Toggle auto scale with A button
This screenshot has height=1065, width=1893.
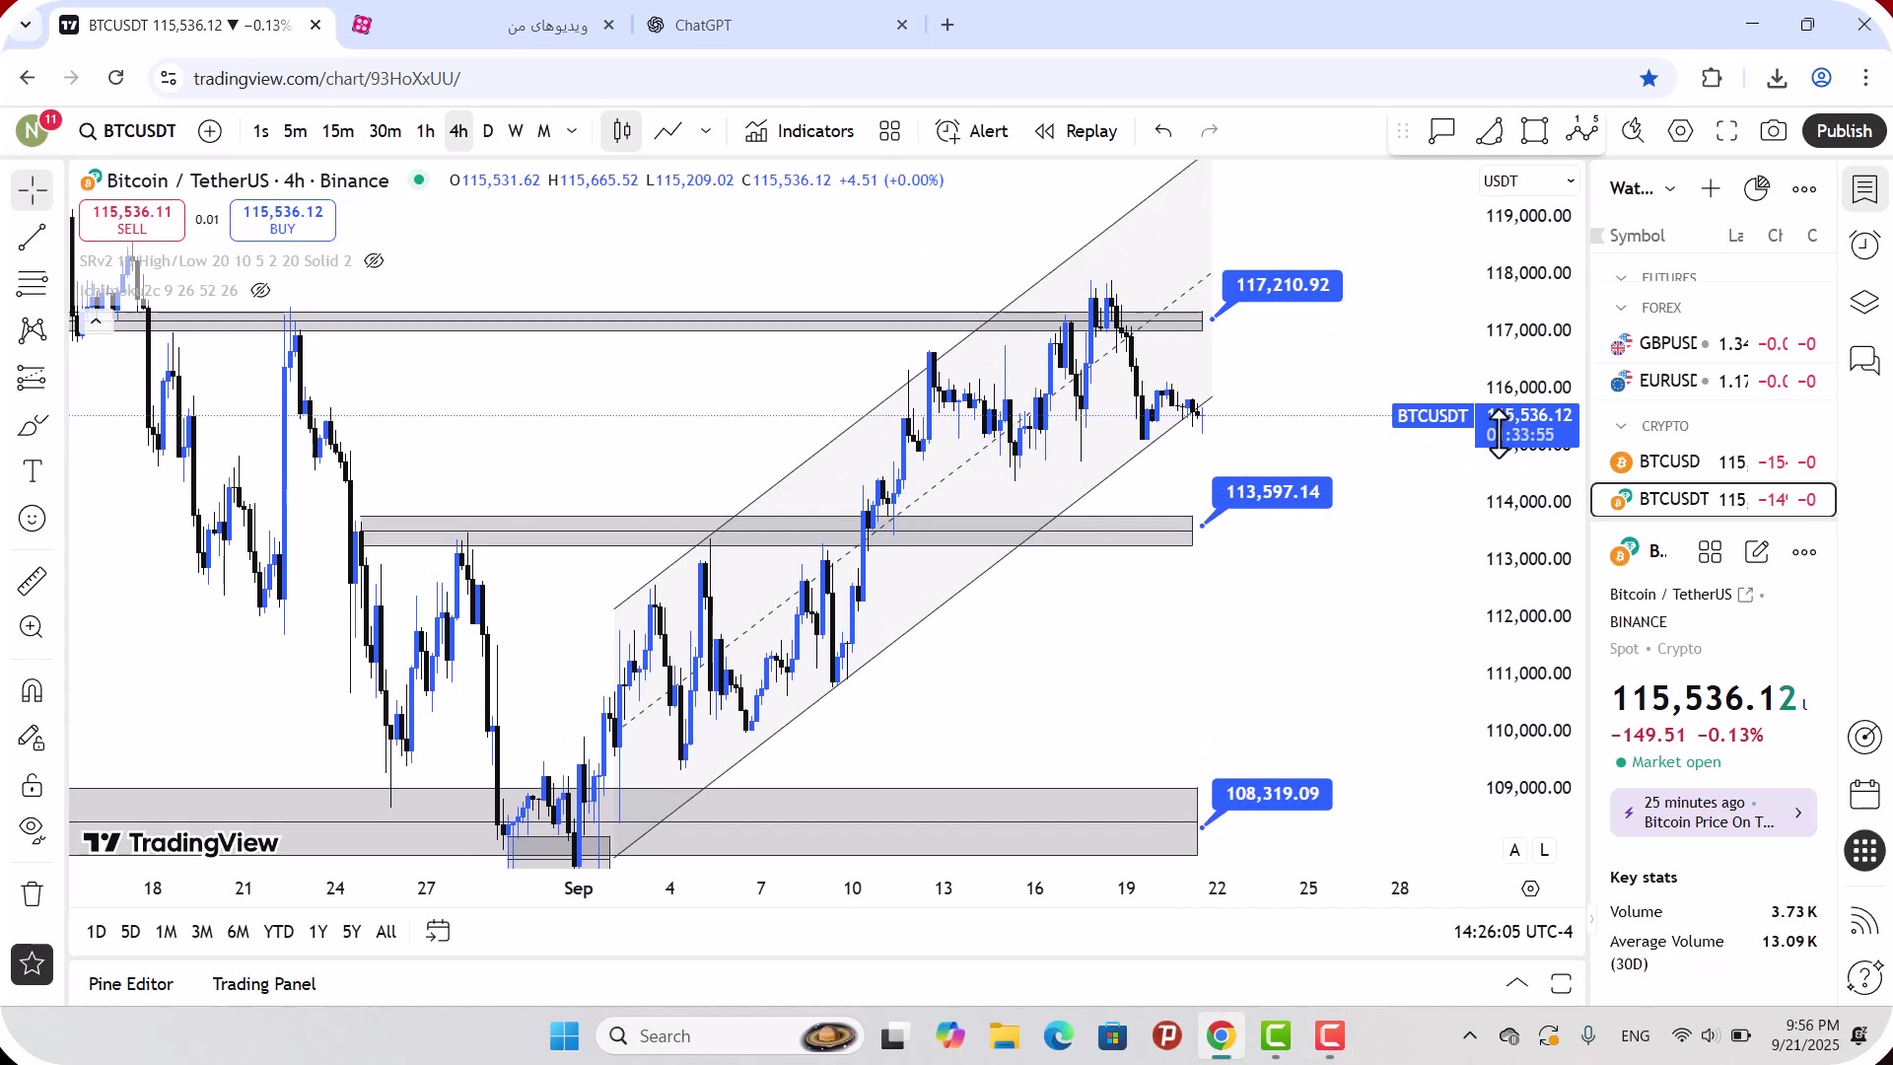(1514, 850)
